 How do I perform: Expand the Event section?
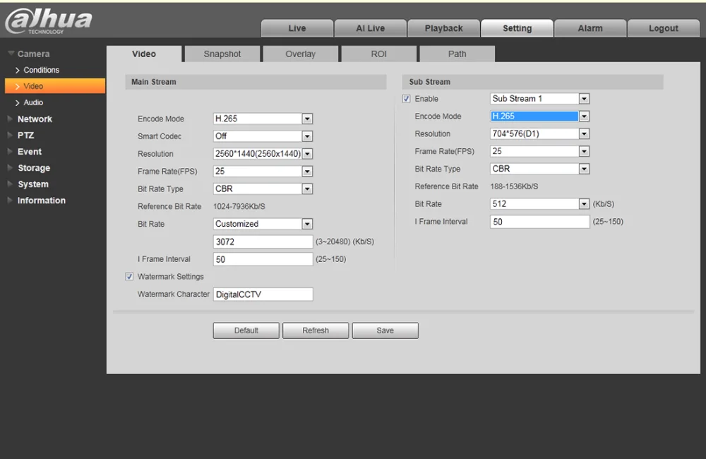click(25, 151)
